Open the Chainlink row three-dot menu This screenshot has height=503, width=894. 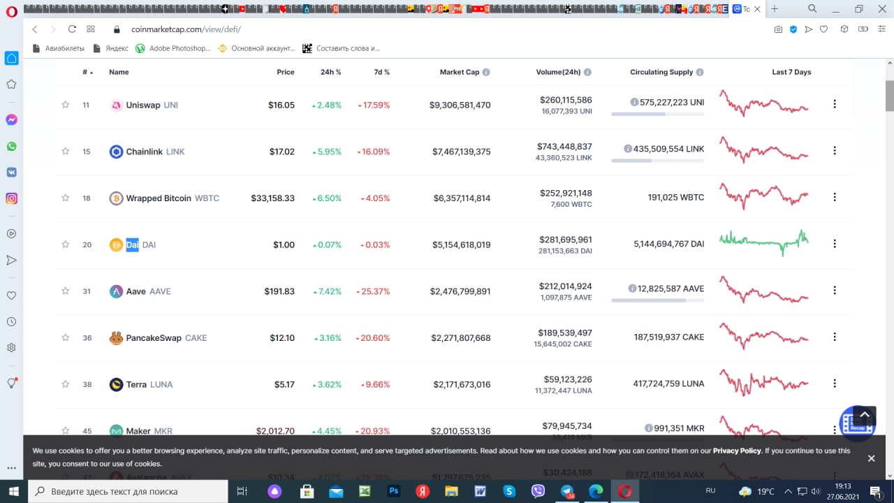835,150
